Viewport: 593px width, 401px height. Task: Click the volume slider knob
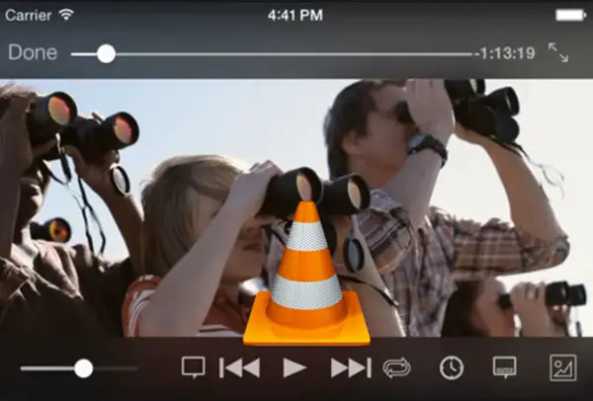(84, 368)
